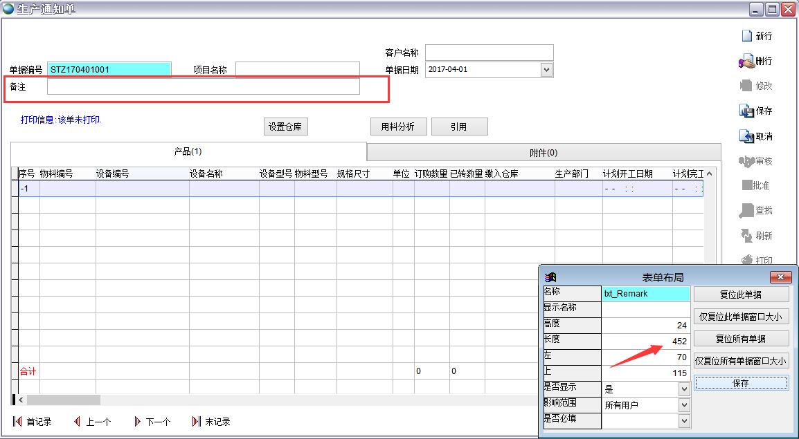Click the 删行 (delete row) icon
Viewport: 799px width, 439px height.
click(746, 62)
